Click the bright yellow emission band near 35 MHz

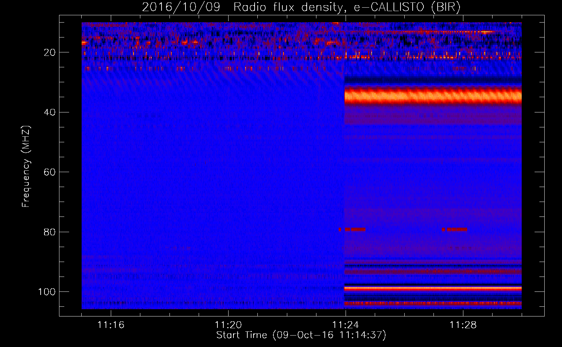coord(433,96)
